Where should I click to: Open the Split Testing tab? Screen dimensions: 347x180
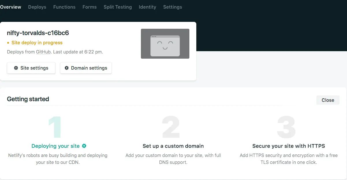[118, 7]
